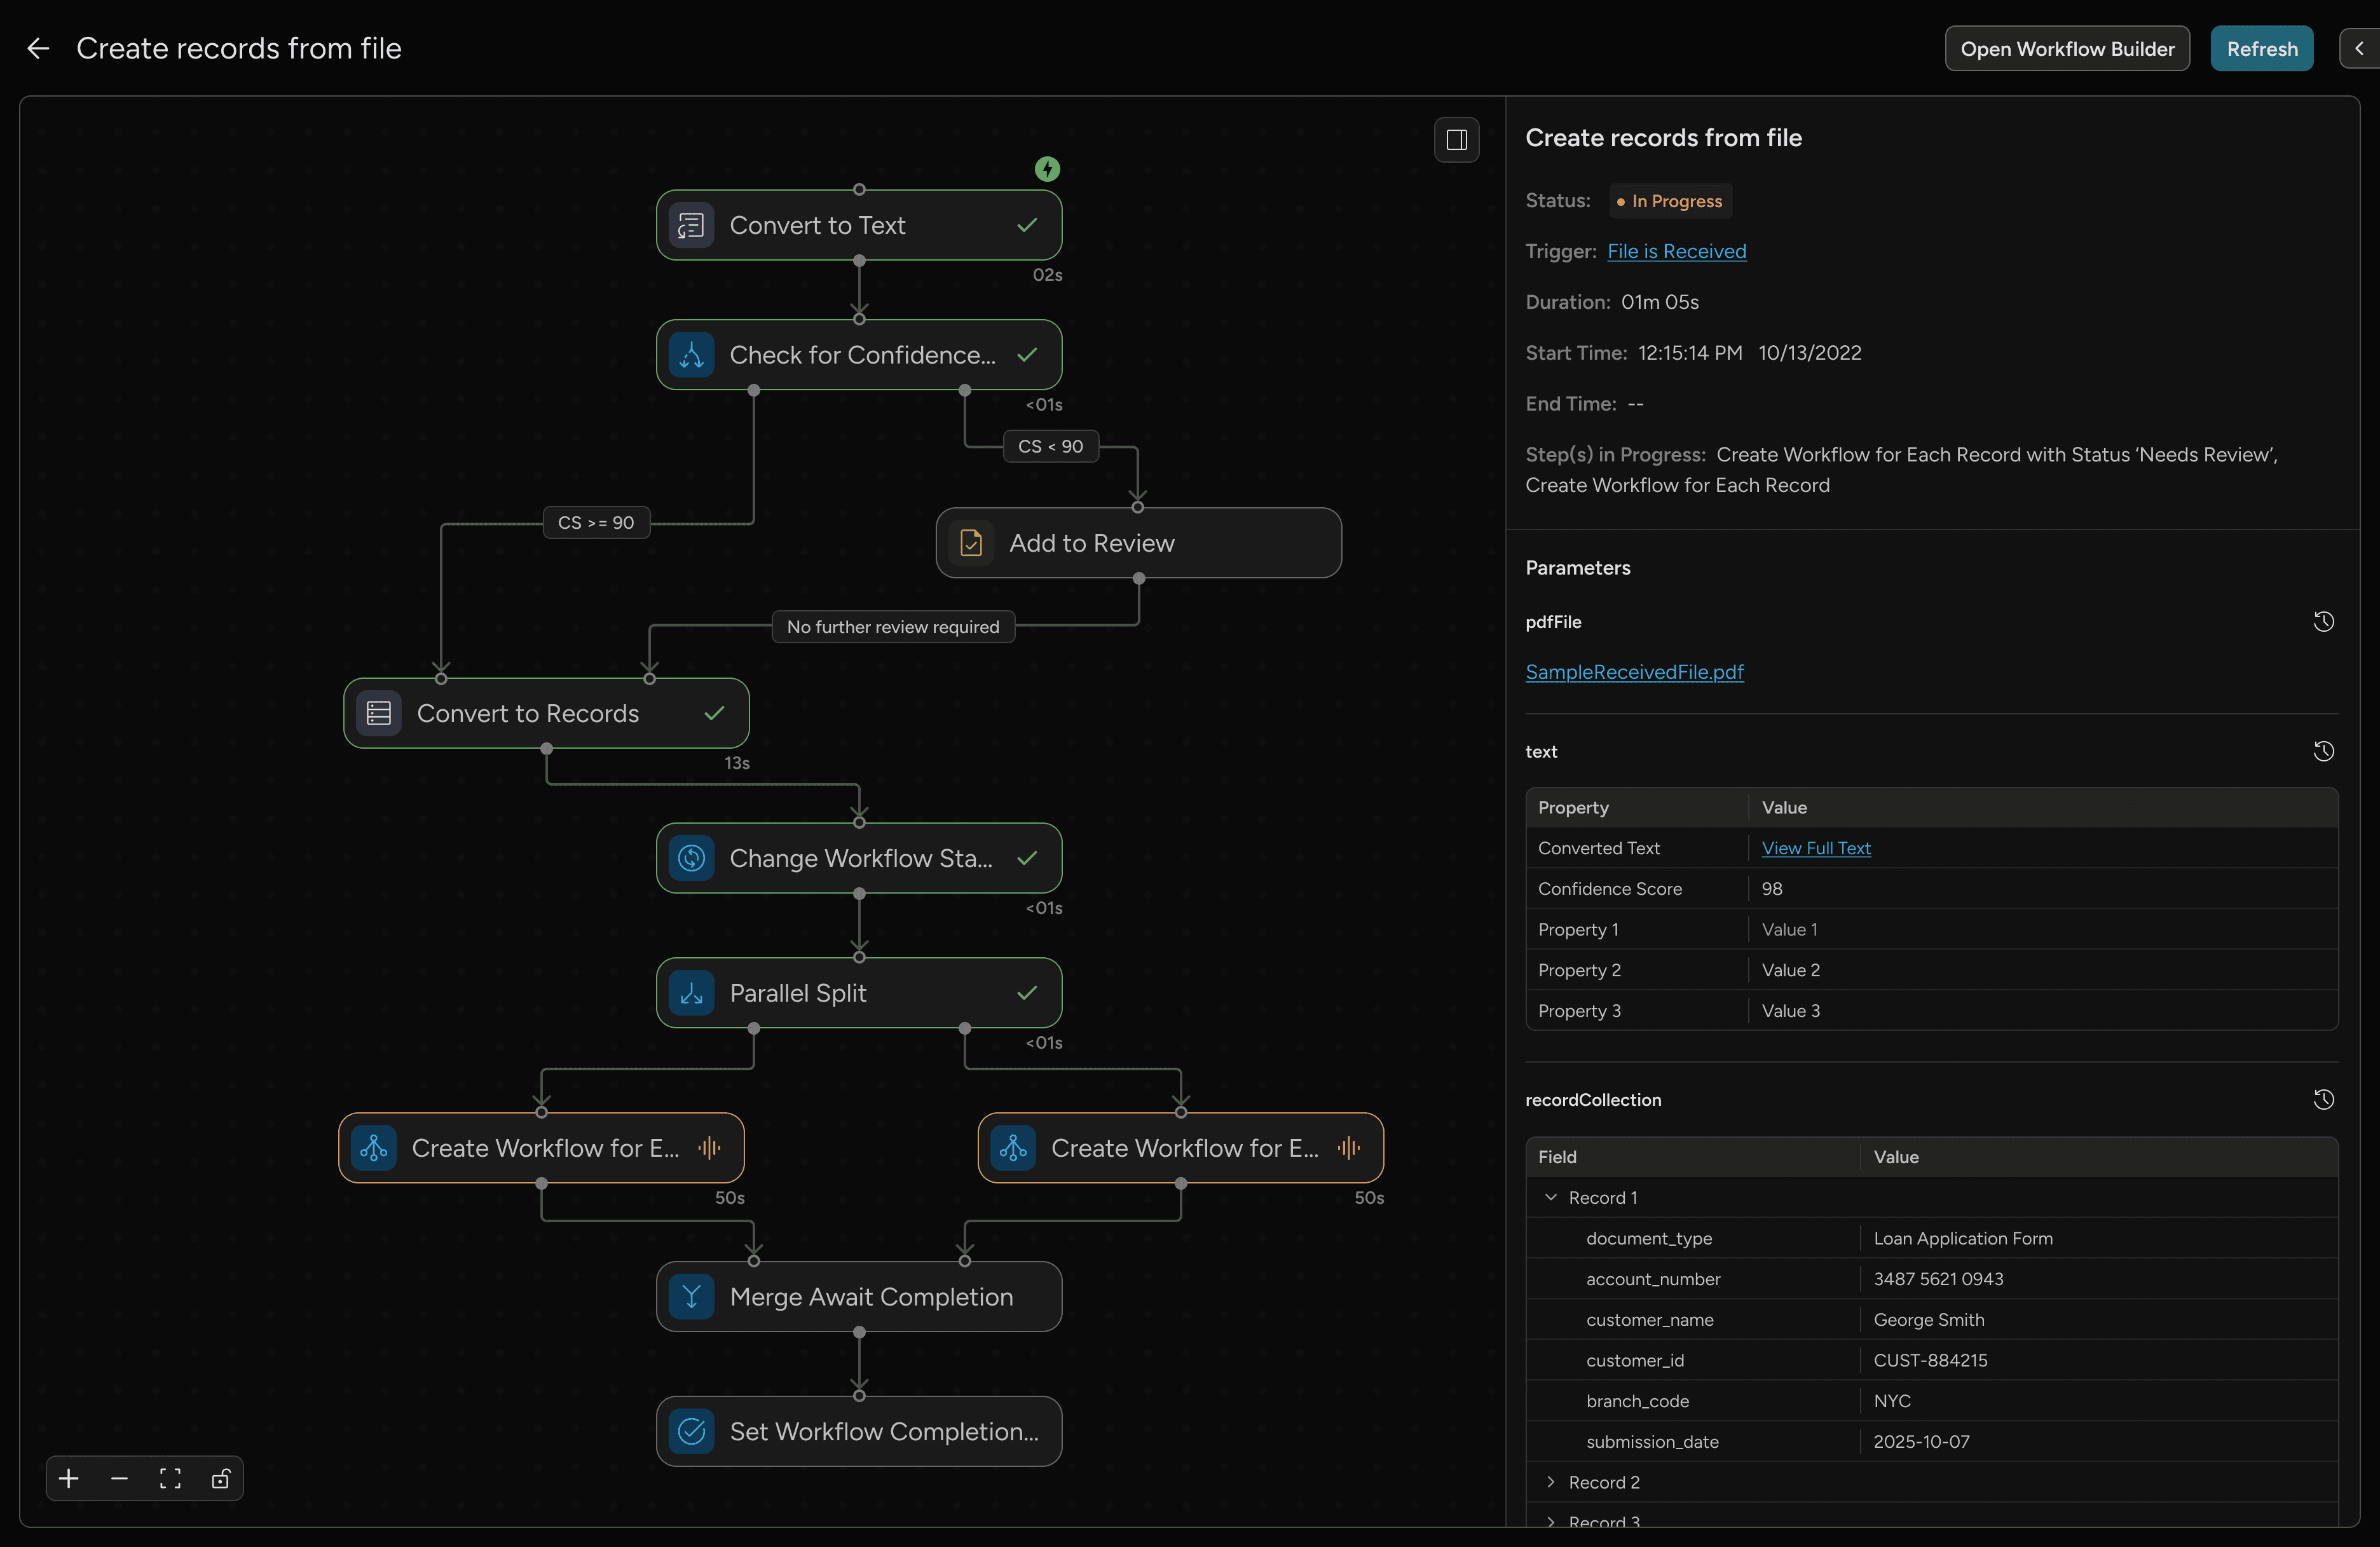Open version history for the text parameter
Viewport: 2380px width, 1547px height.
coord(2324,751)
